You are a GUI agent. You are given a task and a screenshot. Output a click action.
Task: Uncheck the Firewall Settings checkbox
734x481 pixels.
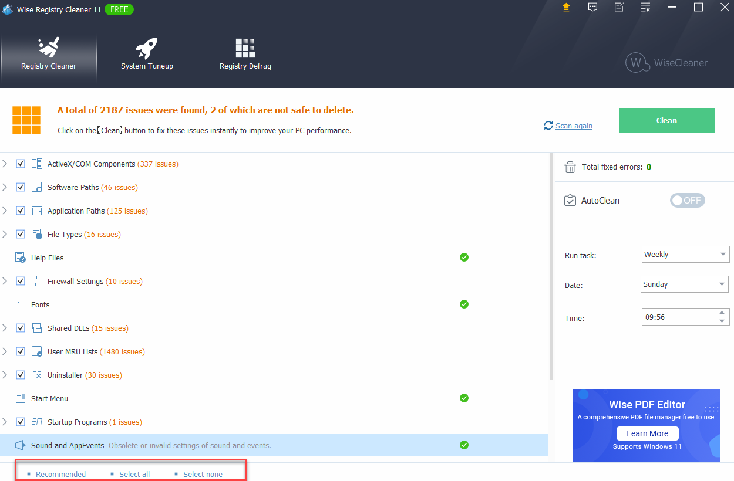tap(21, 281)
